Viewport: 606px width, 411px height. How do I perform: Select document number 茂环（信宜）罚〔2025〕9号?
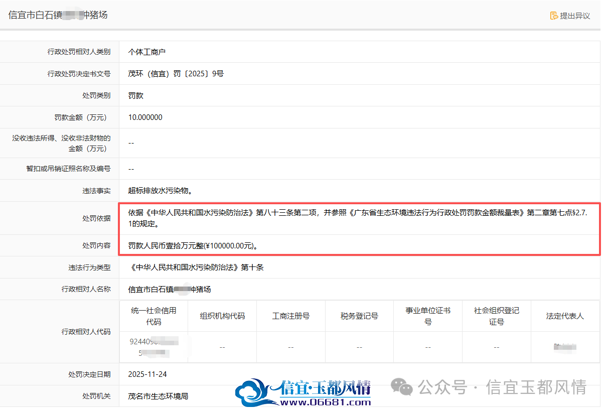point(176,74)
